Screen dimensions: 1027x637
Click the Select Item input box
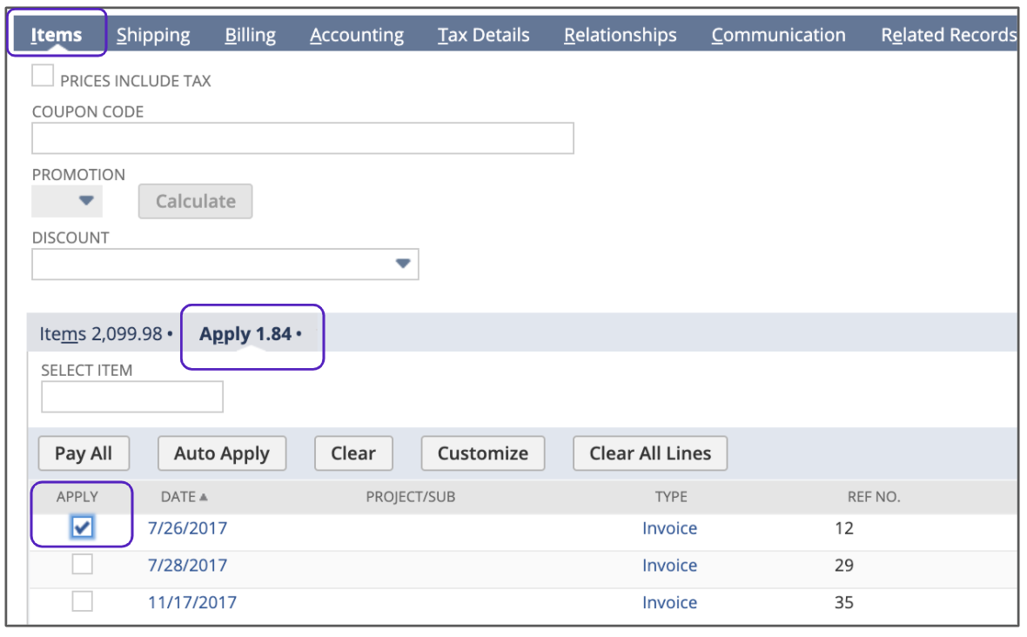pyautogui.click(x=132, y=397)
